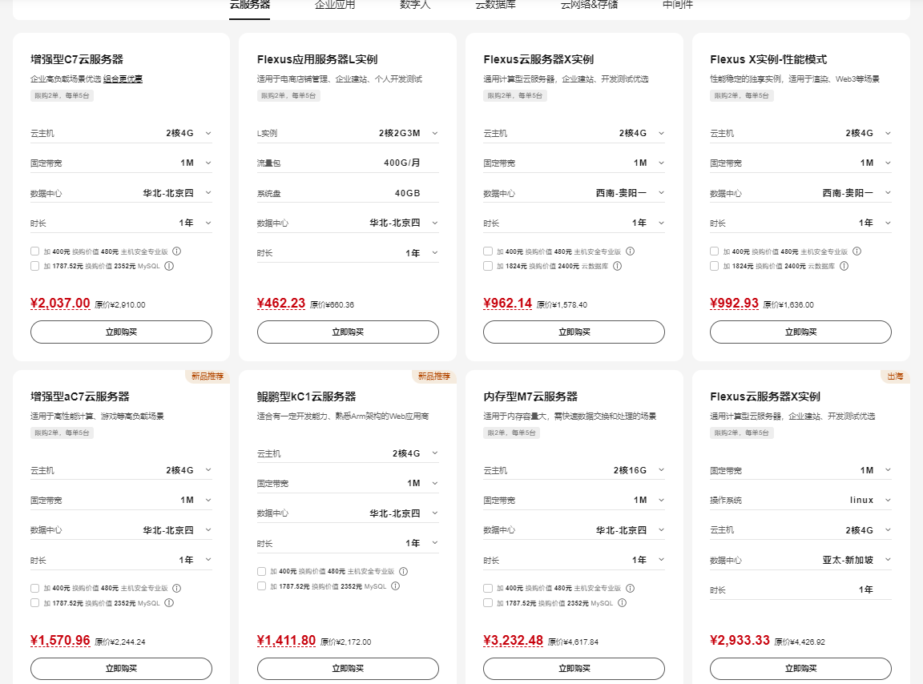
Task: Open the 数字人 tab
Action: [x=415, y=6]
